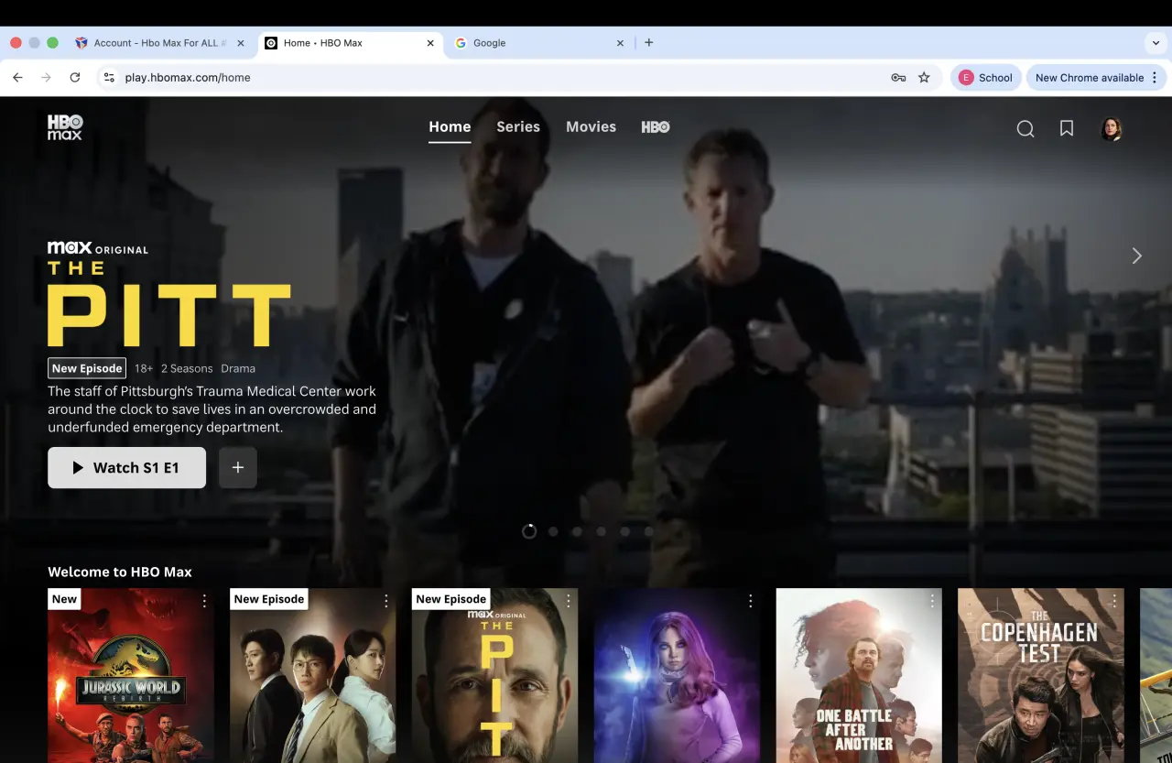
Task: Bookmark this page with the star
Action: tap(924, 78)
